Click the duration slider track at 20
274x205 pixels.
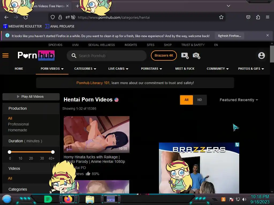[31, 152]
